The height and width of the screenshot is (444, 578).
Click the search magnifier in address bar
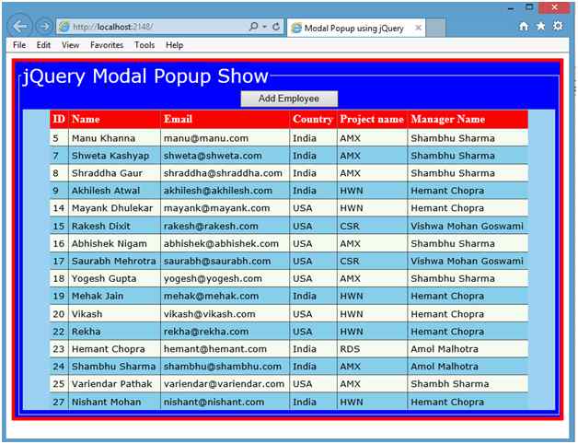coord(254,27)
